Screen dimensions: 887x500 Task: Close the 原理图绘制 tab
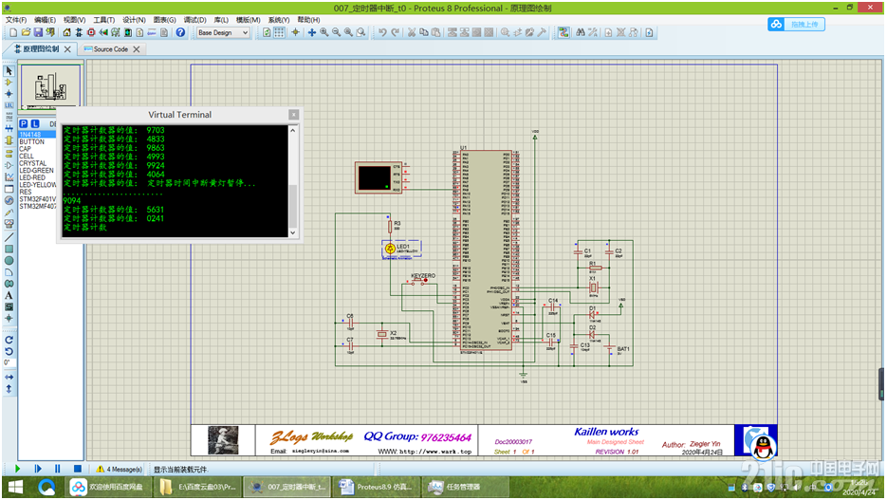(67, 49)
